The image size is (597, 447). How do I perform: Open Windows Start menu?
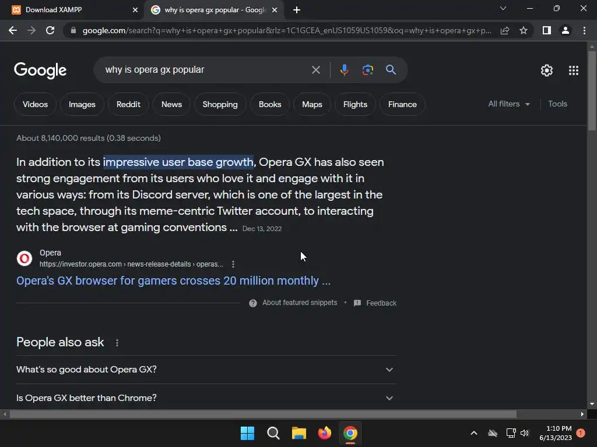pyautogui.click(x=247, y=433)
